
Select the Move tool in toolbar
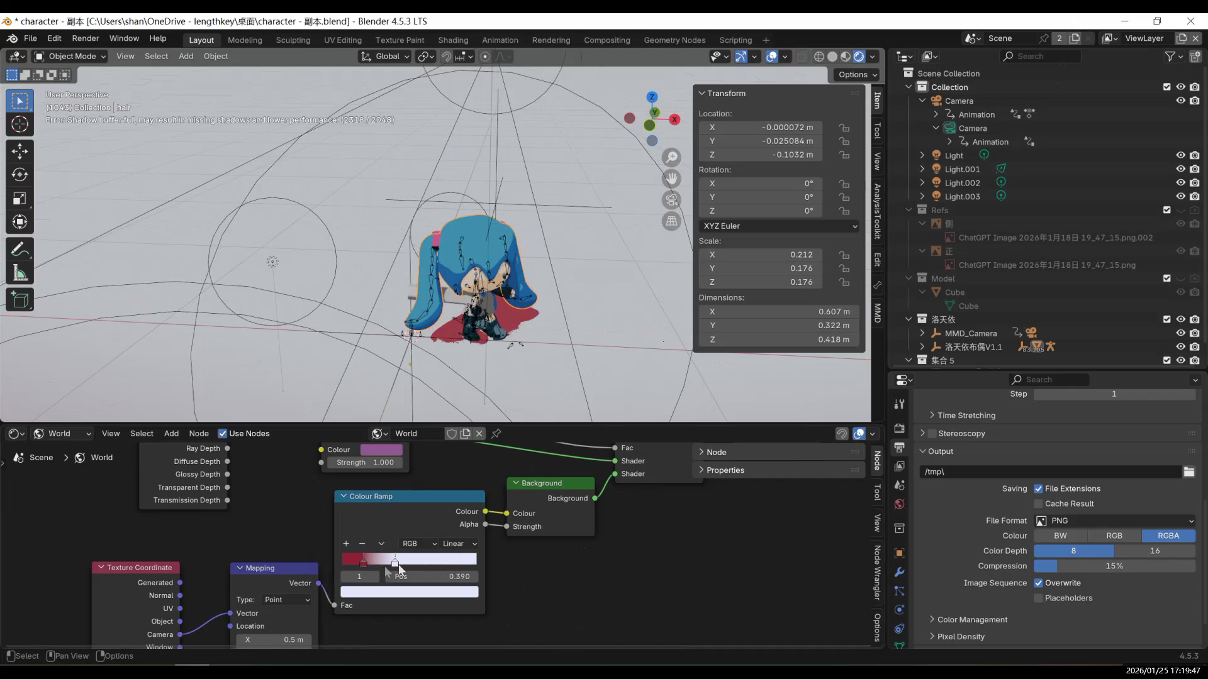click(x=20, y=151)
